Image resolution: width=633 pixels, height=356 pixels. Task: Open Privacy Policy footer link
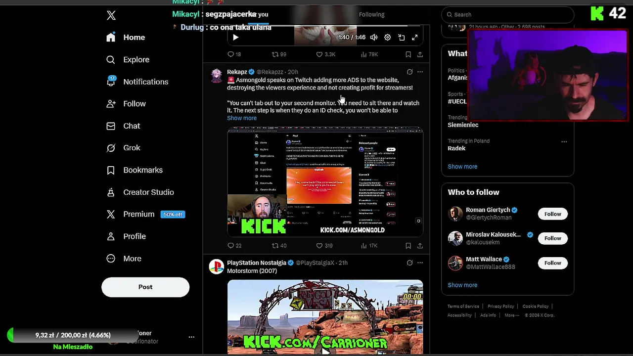[x=501, y=307]
